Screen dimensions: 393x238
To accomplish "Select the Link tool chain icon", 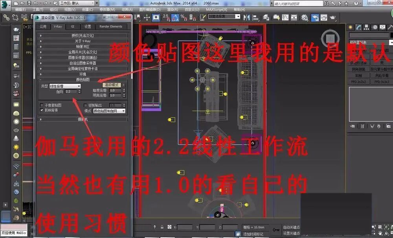I will (6, 17).
